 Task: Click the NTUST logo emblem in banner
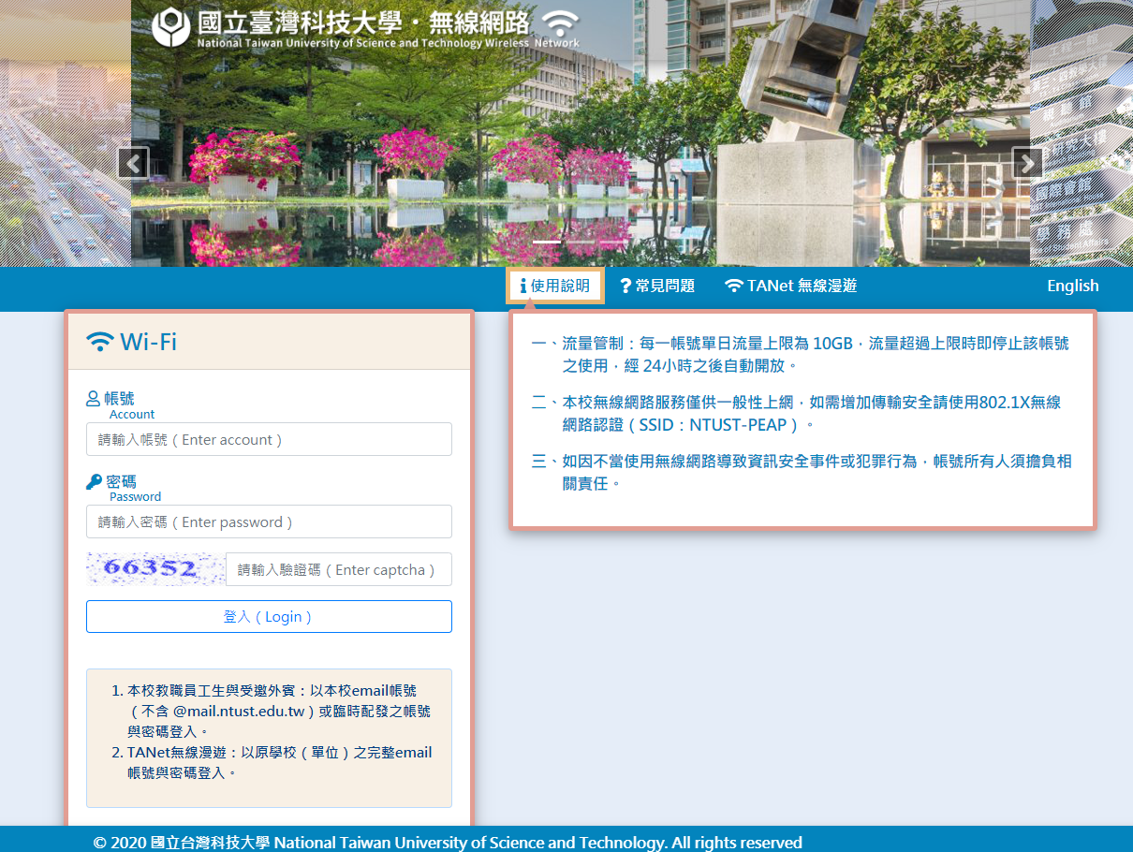point(171,28)
